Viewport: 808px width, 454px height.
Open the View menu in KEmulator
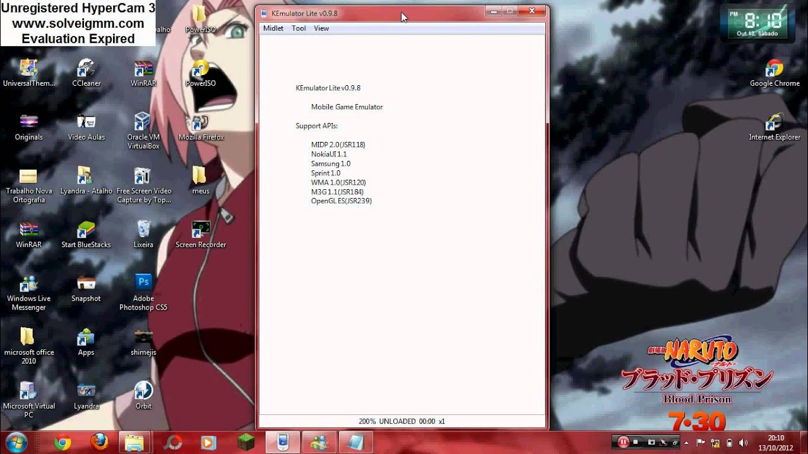pos(321,28)
